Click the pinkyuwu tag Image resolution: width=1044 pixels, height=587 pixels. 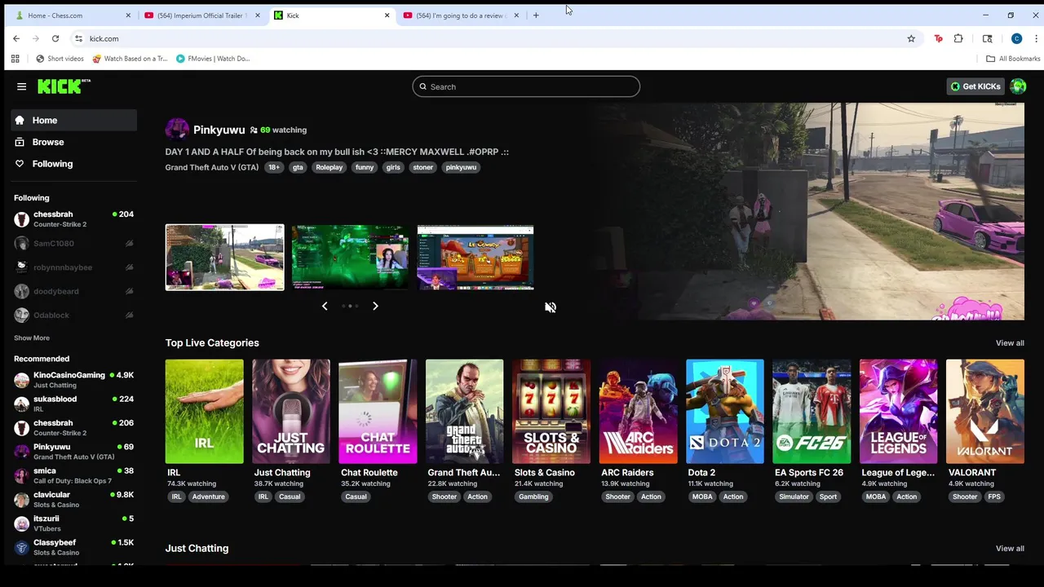point(461,167)
